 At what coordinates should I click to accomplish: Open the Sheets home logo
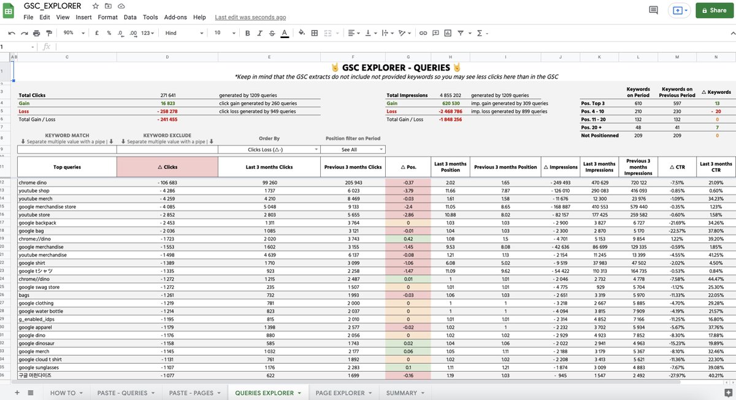pos(9,10)
